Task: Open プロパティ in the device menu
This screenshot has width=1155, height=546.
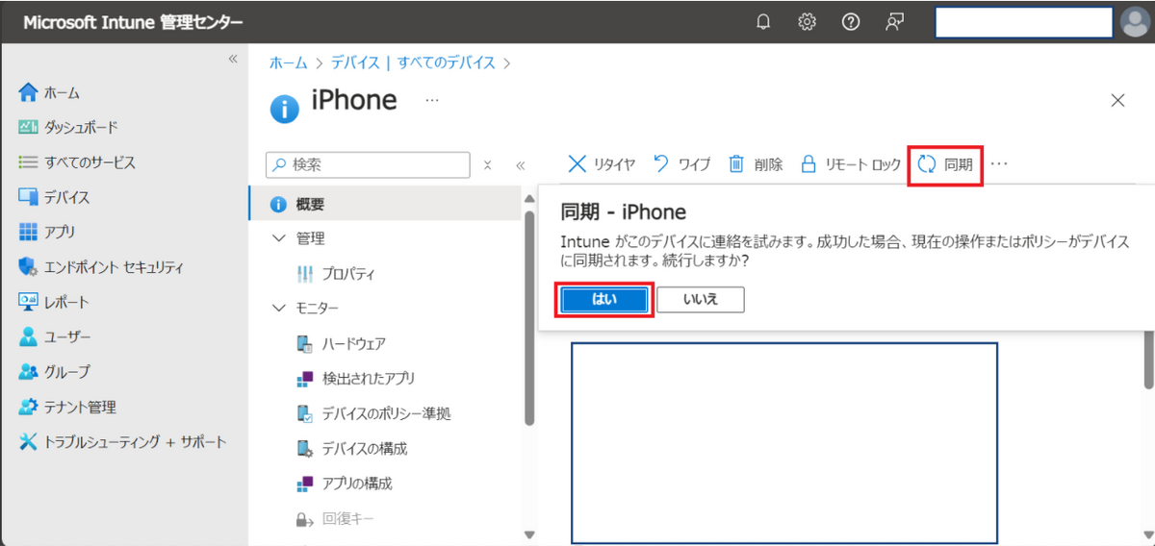Action: coord(336,274)
